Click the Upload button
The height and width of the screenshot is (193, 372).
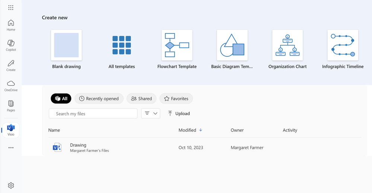[179, 114]
